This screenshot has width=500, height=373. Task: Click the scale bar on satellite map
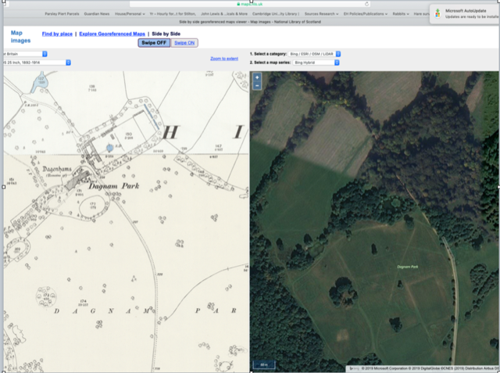tap(264, 364)
